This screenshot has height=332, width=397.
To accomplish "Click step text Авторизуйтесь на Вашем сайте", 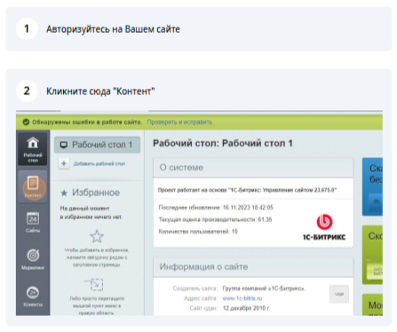I will pos(113,29).
